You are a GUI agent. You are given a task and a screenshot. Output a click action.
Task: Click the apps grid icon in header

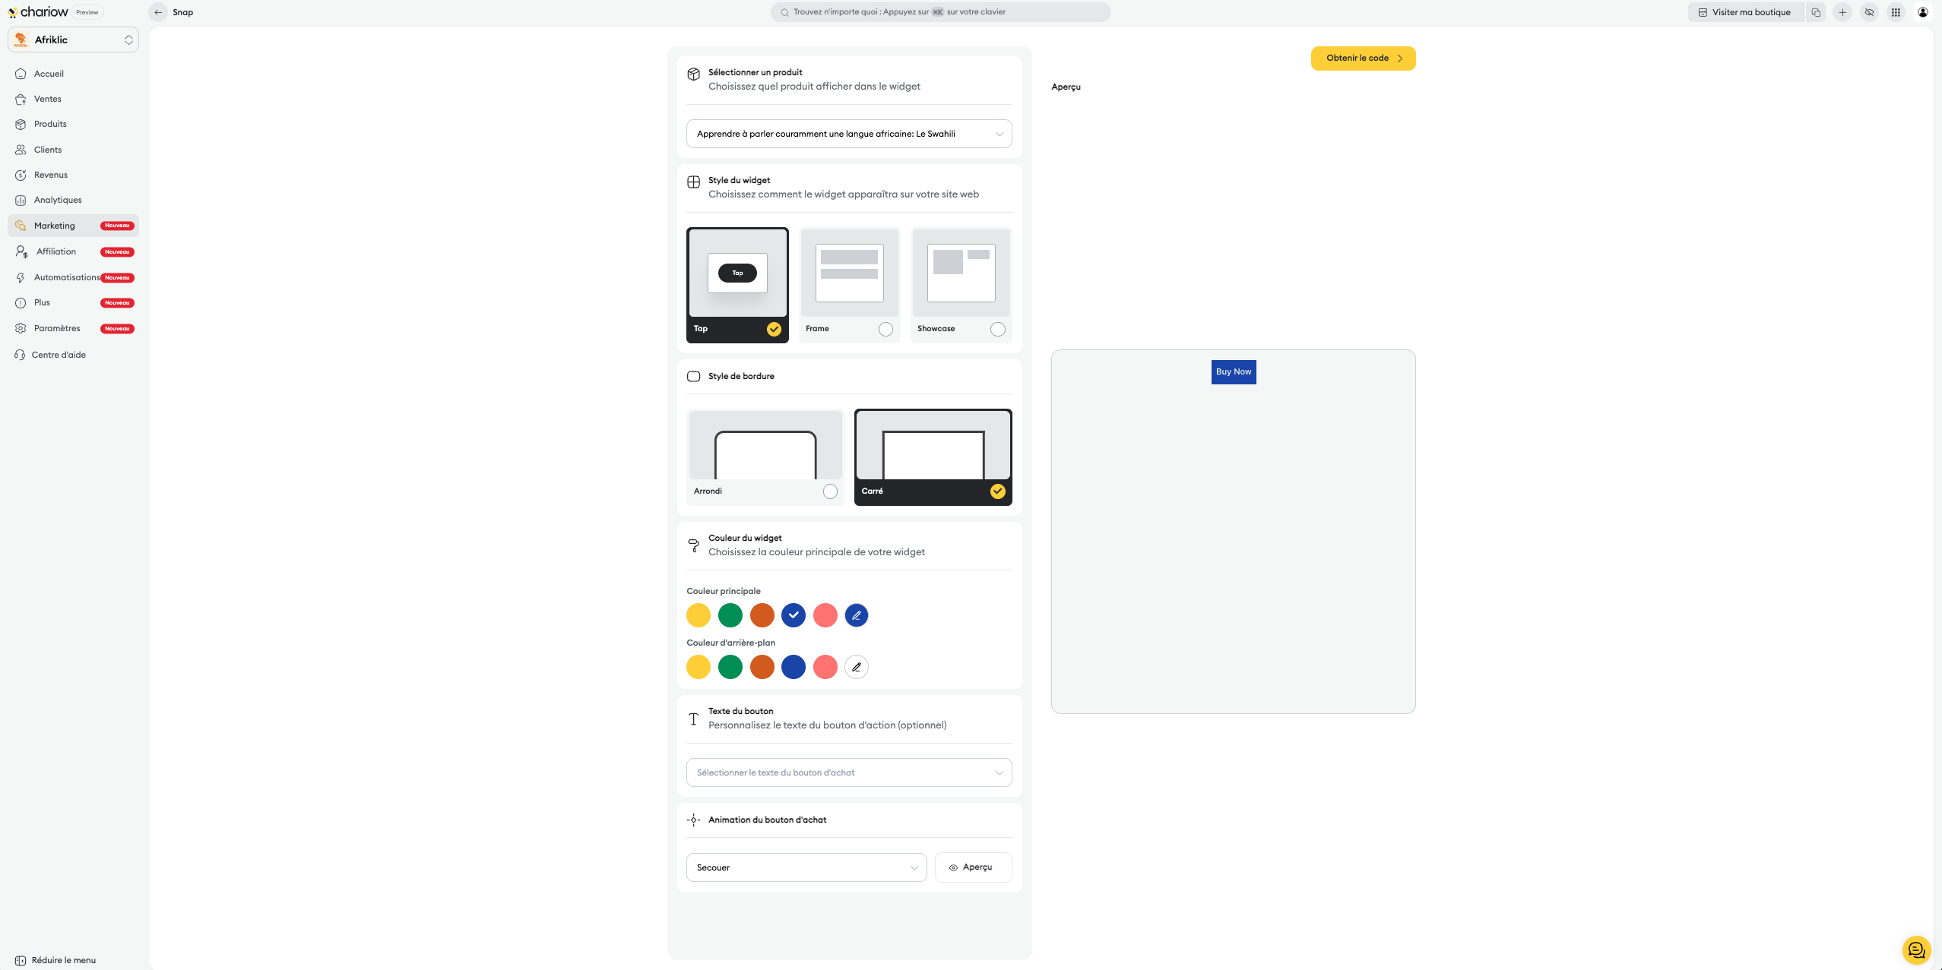click(1896, 12)
